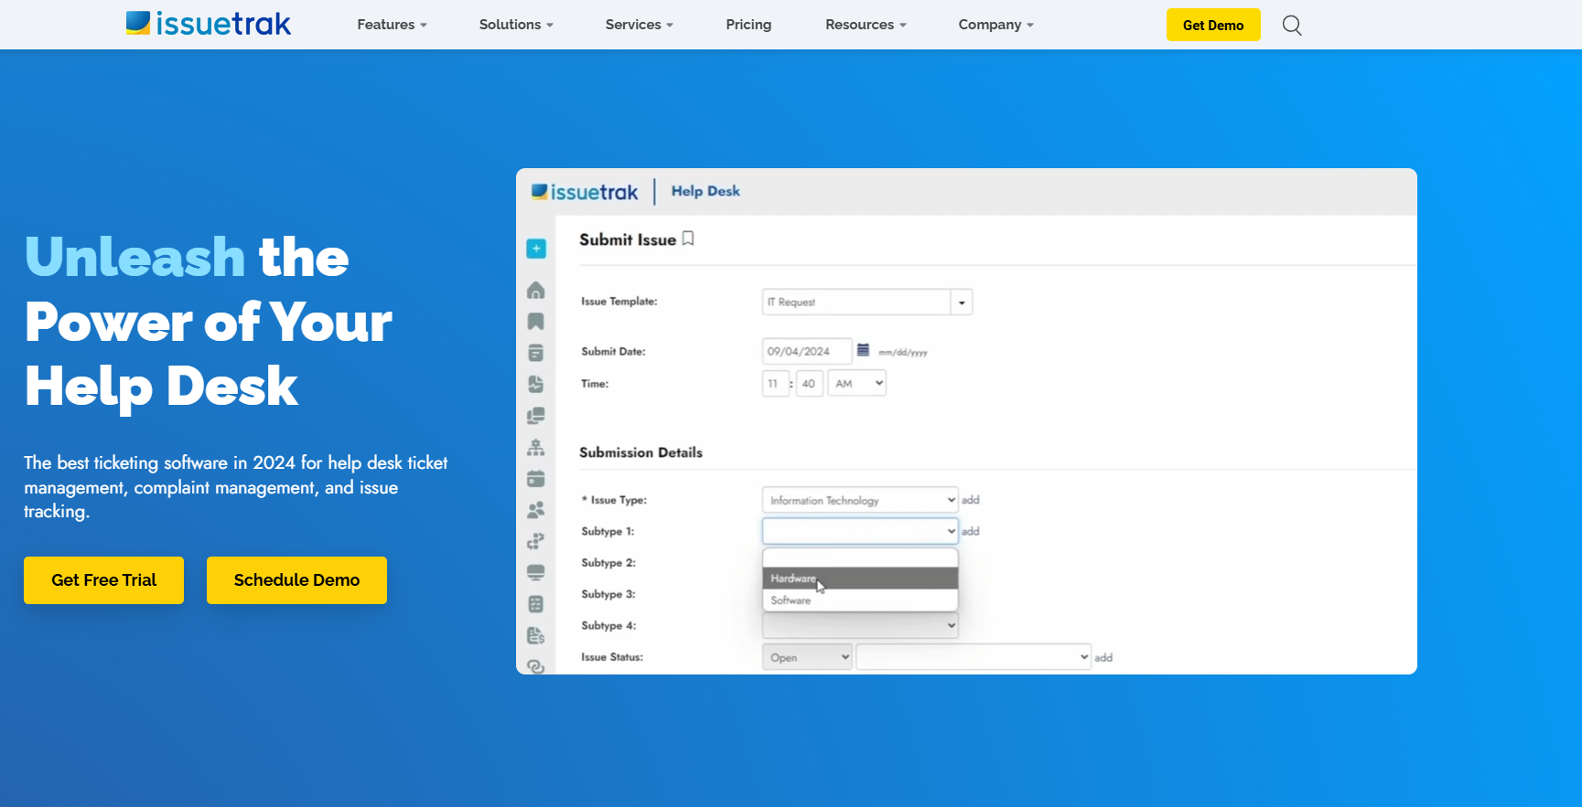
Task: Click the organization chart icon in sidebar
Action: [536, 448]
